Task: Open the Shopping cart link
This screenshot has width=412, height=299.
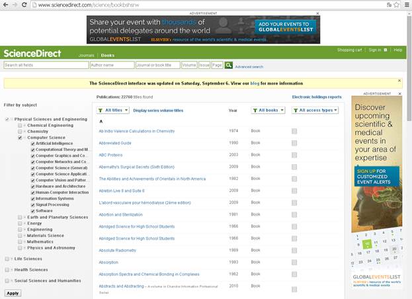Action: (349, 50)
